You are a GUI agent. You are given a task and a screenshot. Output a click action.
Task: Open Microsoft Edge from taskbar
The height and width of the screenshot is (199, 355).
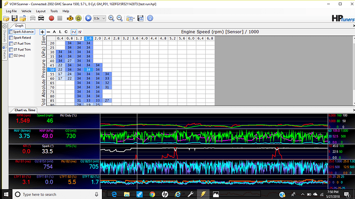[x=114, y=194]
